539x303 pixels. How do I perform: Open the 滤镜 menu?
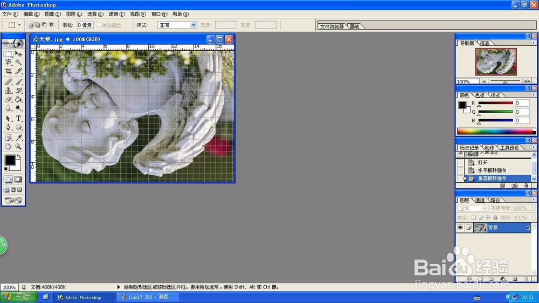(116, 14)
